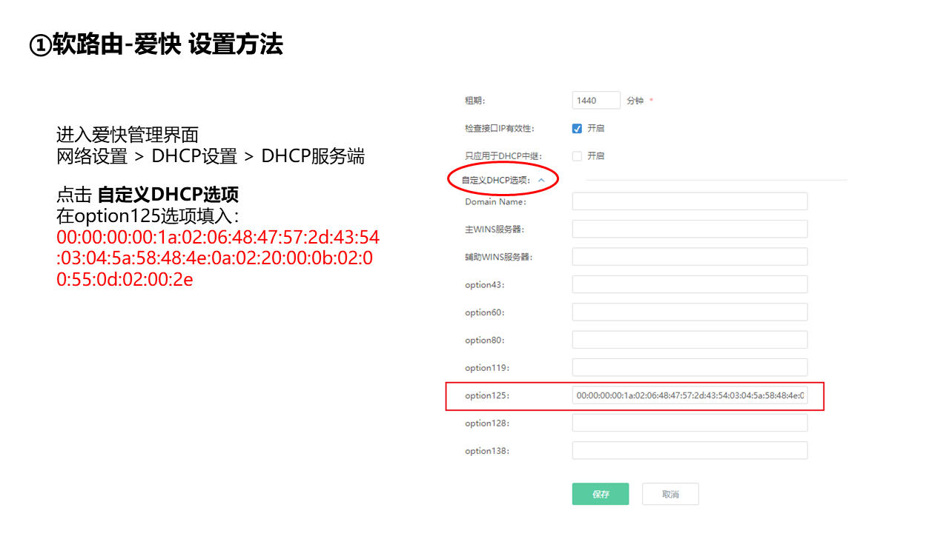
Task: Click into the option43 field
Action: click(690, 285)
